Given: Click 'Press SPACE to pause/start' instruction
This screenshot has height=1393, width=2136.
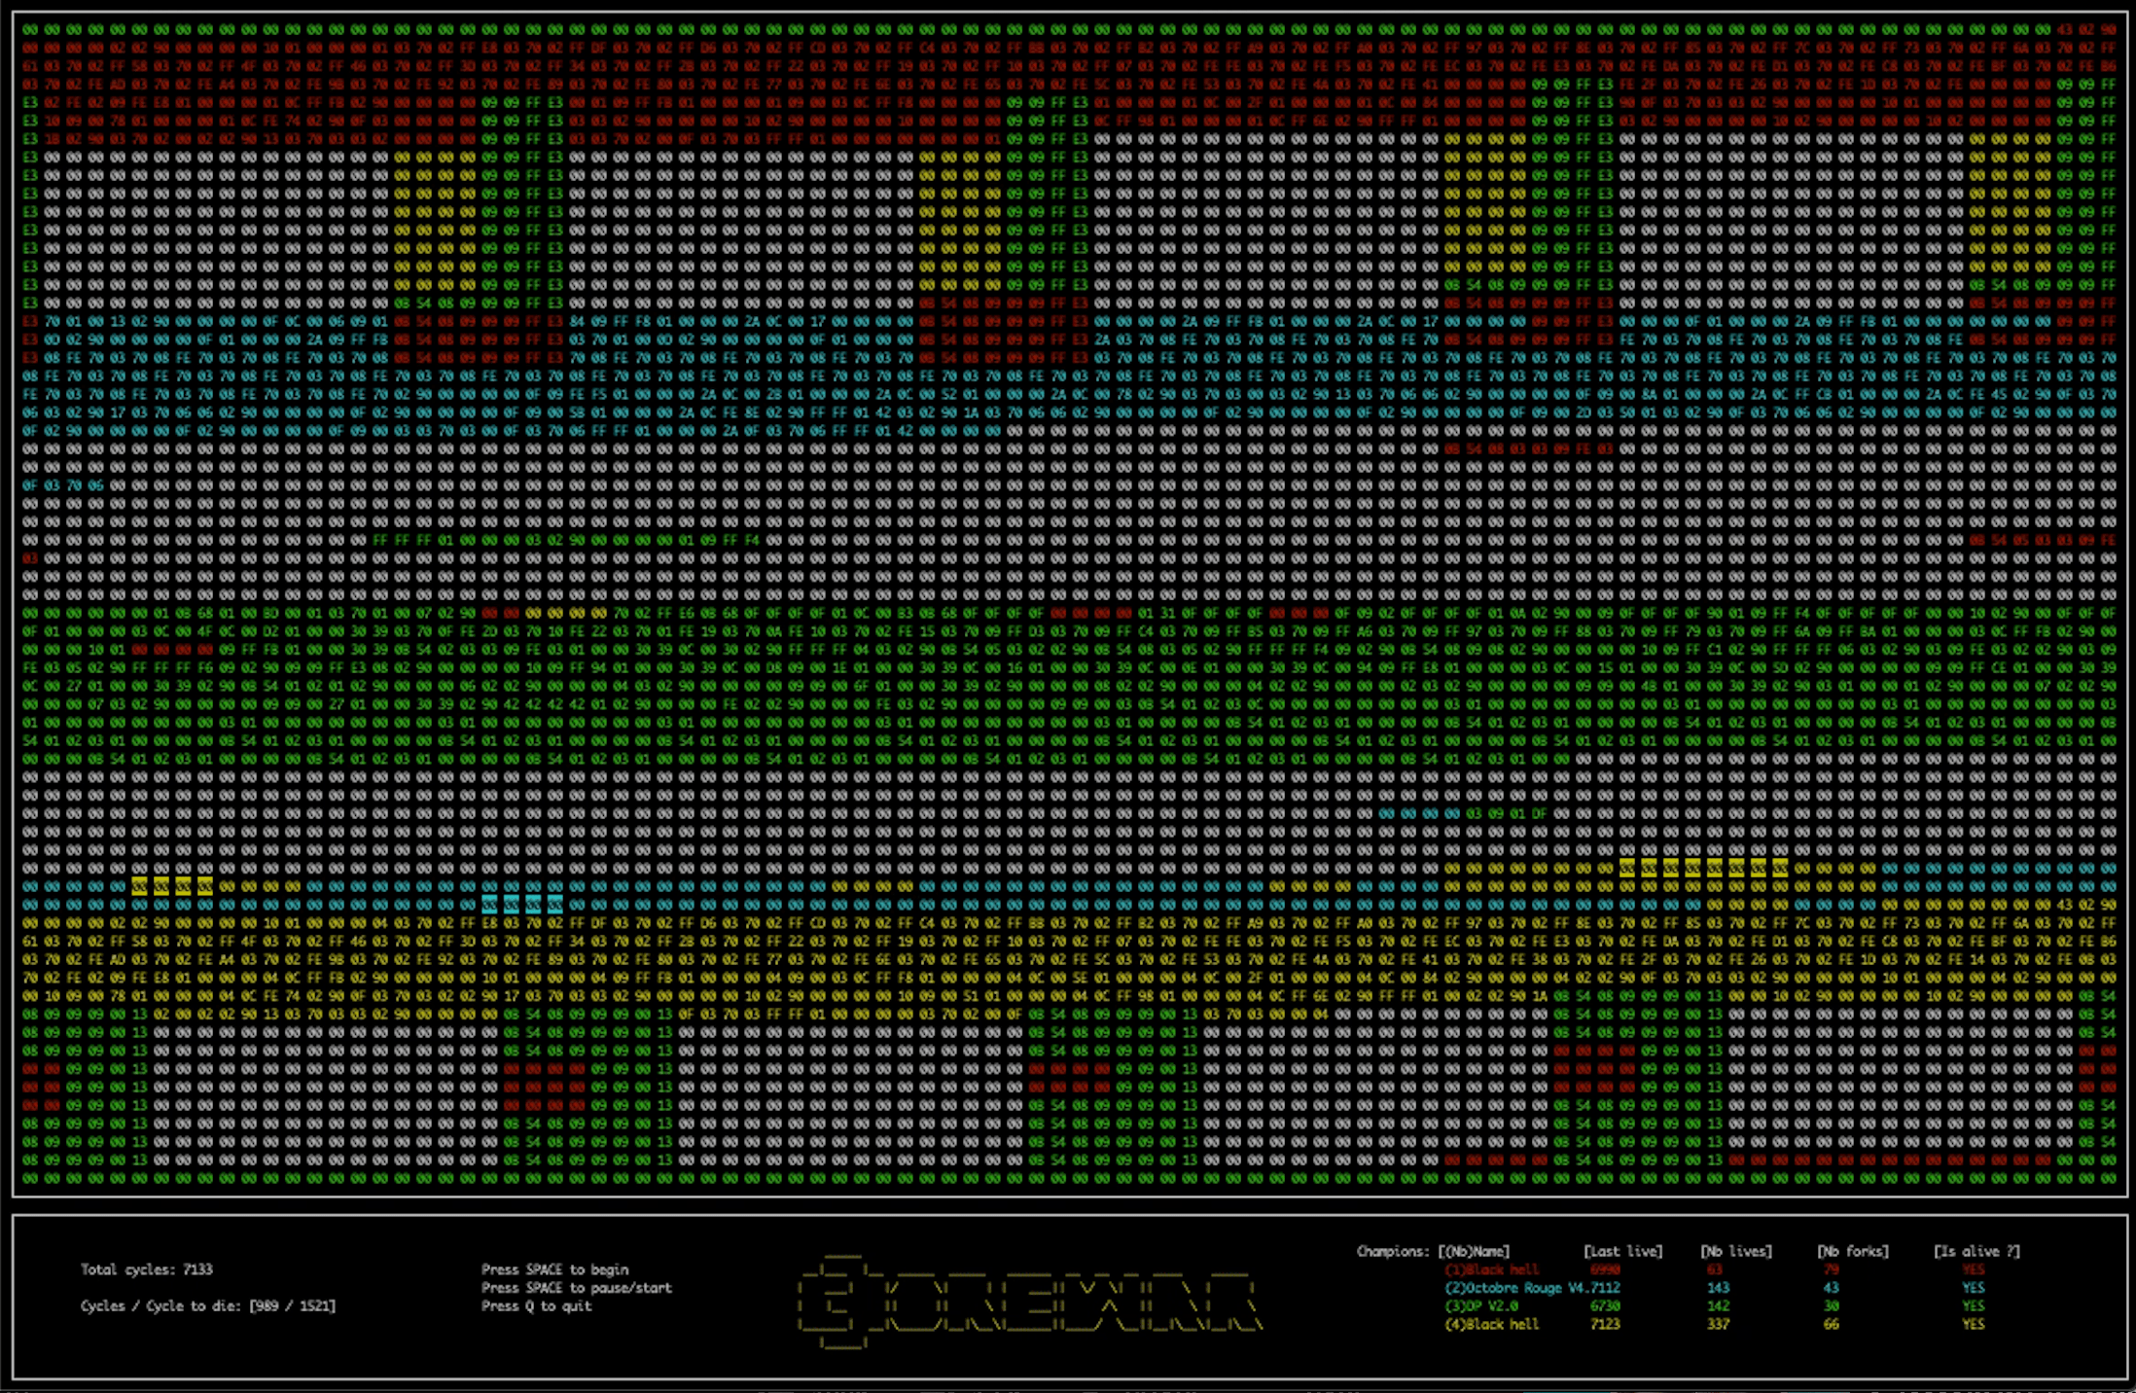Looking at the screenshot, I should click(x=576, y=1288).
